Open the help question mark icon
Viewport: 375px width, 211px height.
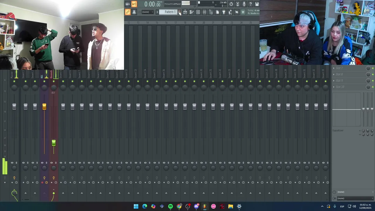point(250,4)
